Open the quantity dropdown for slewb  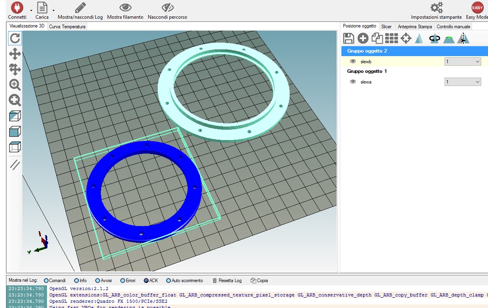[463, 62]
